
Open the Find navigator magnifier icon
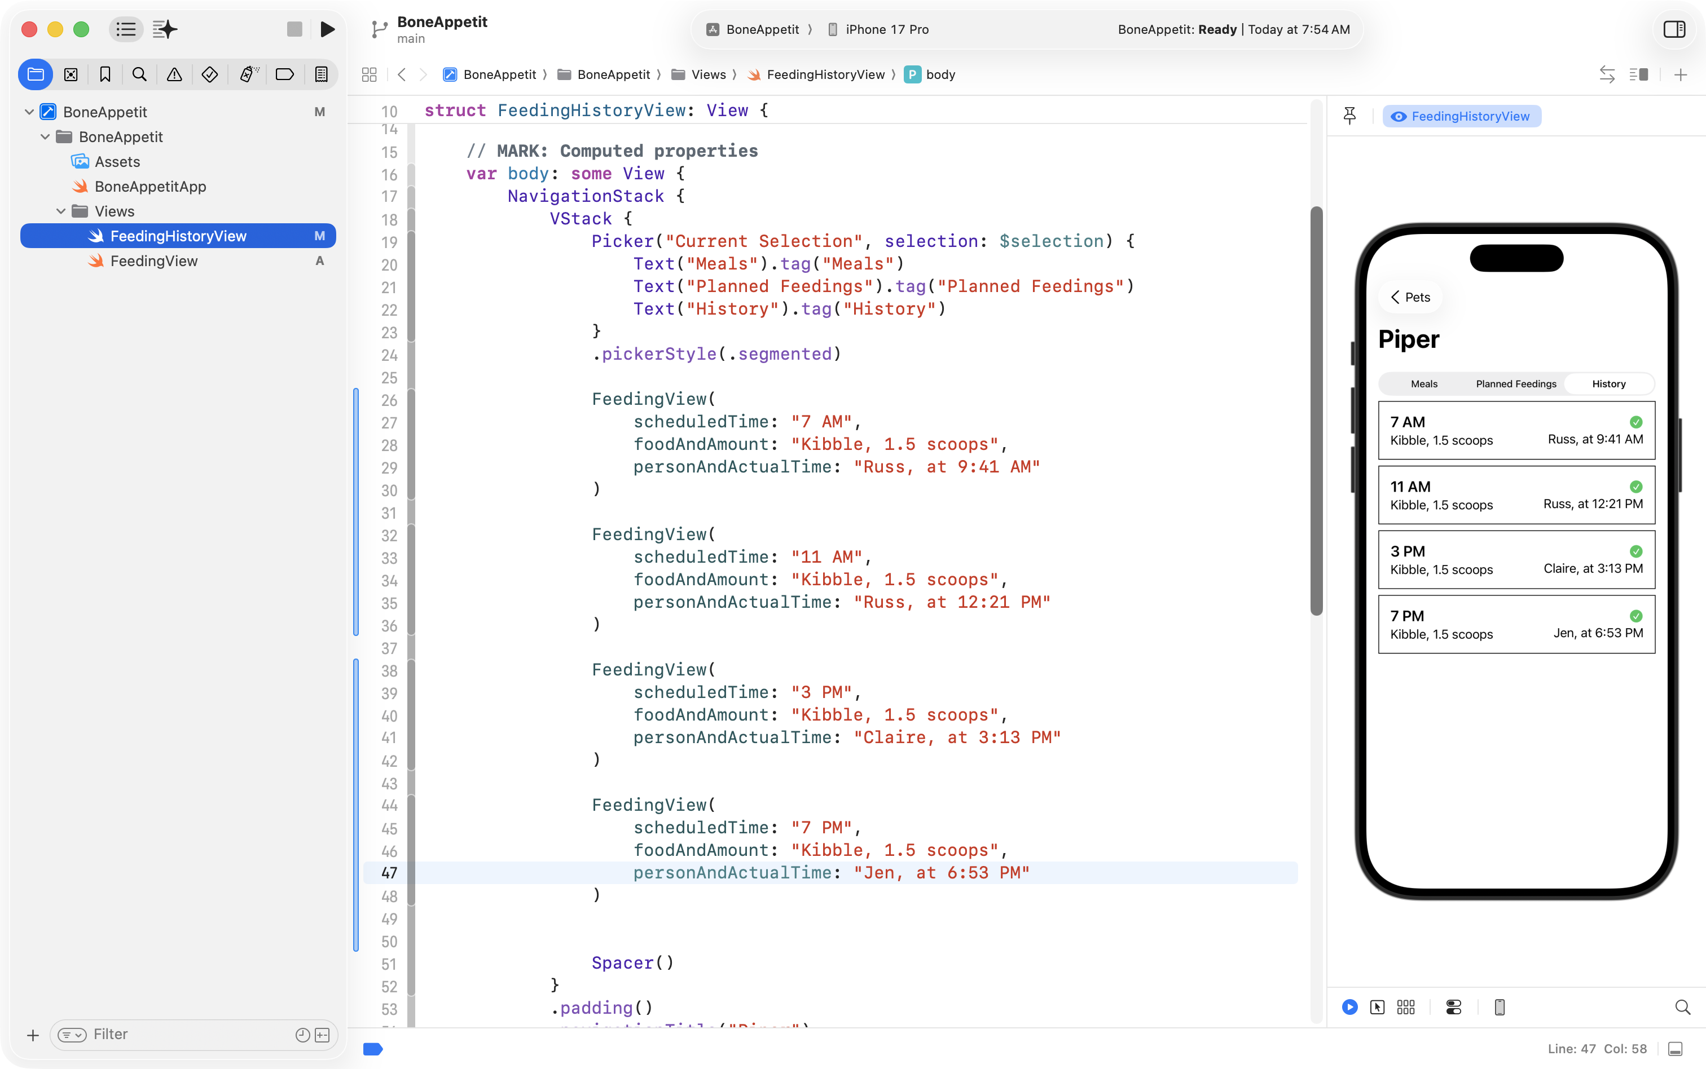139,74
